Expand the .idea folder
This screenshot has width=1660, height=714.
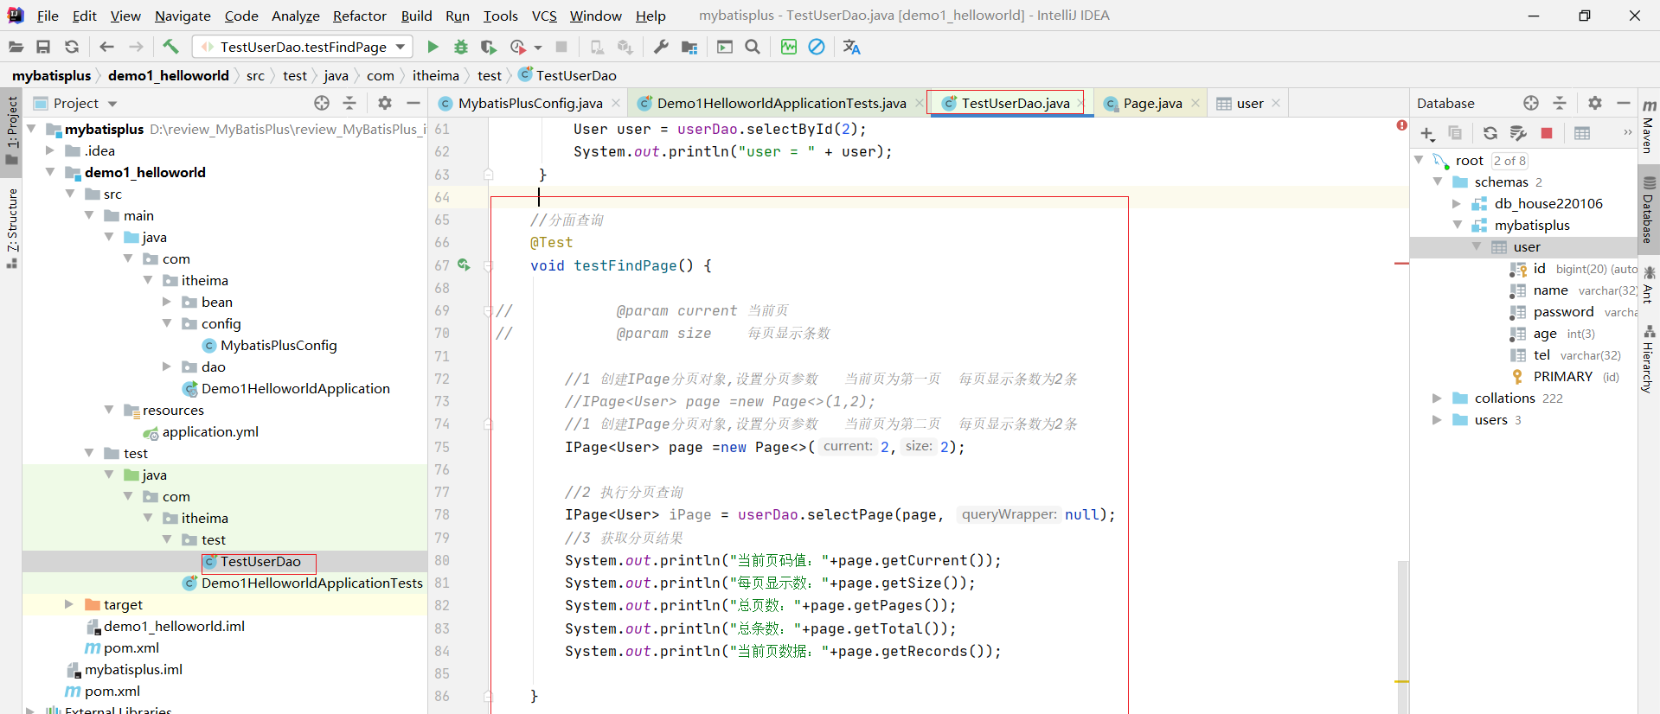click(x=50, y=150)
